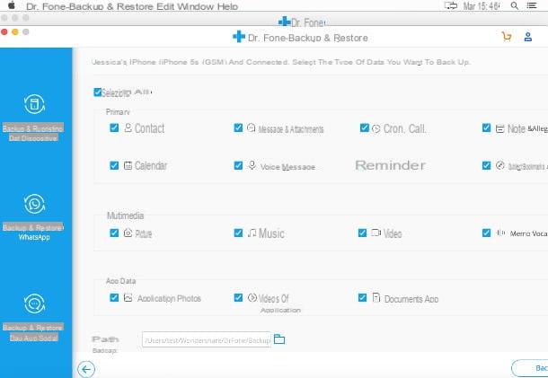Click the Reminder label
This screenshot has height=378, width=548.
(x=390, y=165)
